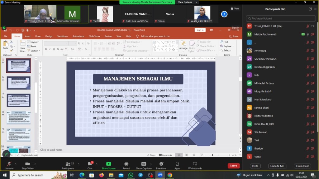319x179 pixels.
Task: Open Apps in Zoom toolbar
Action: tap(177, 165)
